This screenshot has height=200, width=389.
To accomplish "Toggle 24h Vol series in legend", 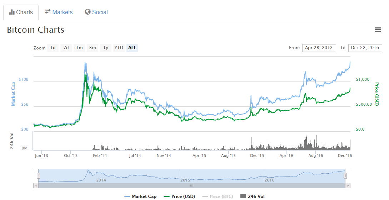I will point(253,196).
